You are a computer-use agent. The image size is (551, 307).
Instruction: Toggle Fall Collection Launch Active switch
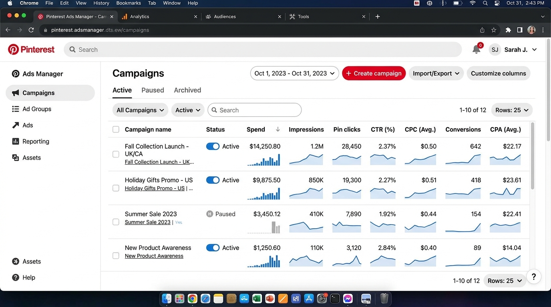(x=213, y=146)
